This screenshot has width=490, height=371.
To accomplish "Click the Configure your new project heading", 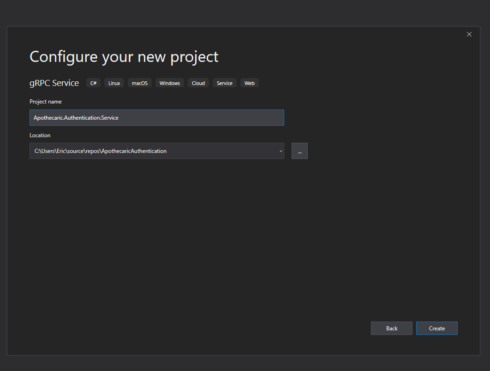I will click(x=124, y=57).
